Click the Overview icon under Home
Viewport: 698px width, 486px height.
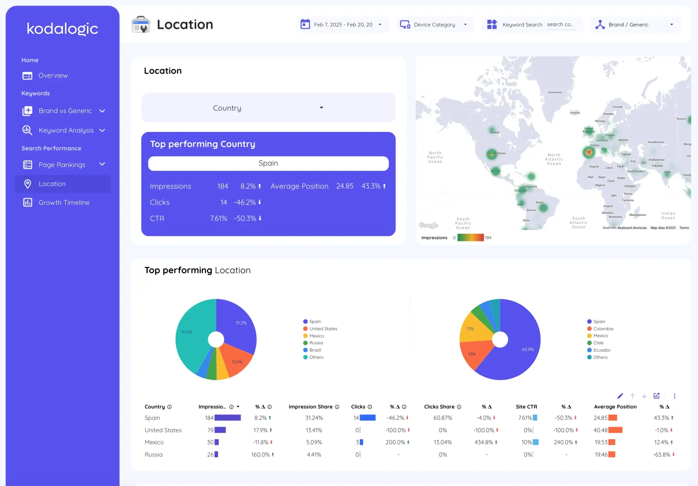tap(27, 74)
